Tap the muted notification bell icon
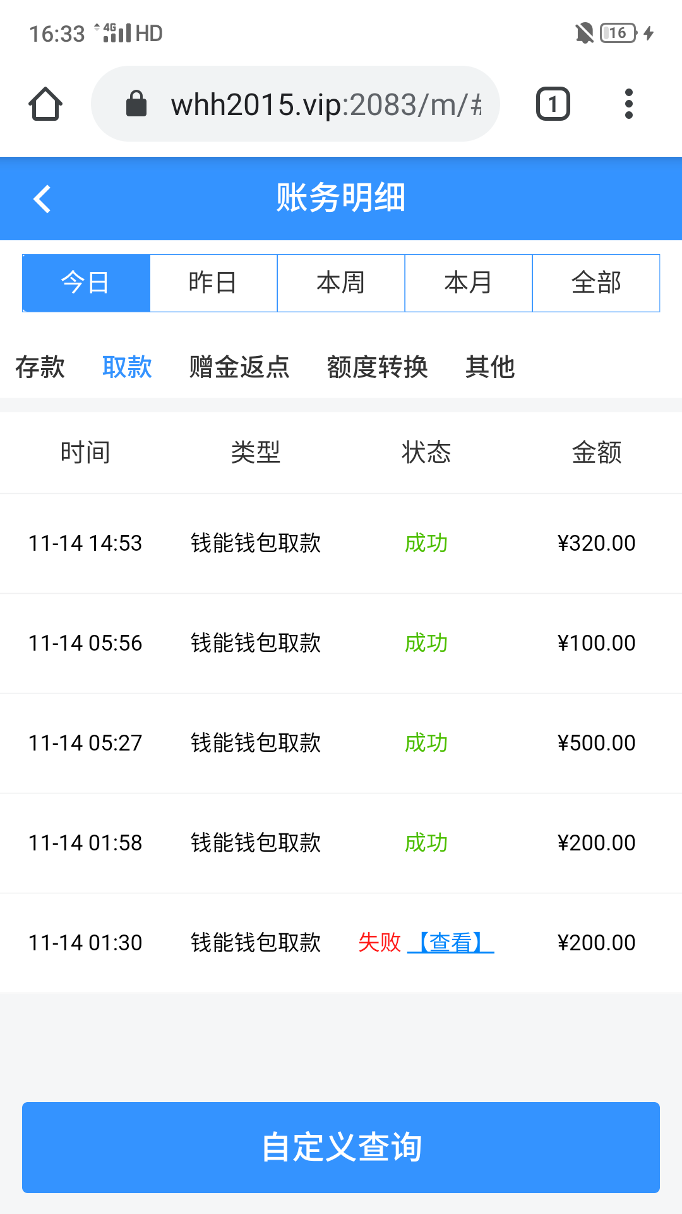682x1214 pixels. pyautogui.click(x=584, y=33)
